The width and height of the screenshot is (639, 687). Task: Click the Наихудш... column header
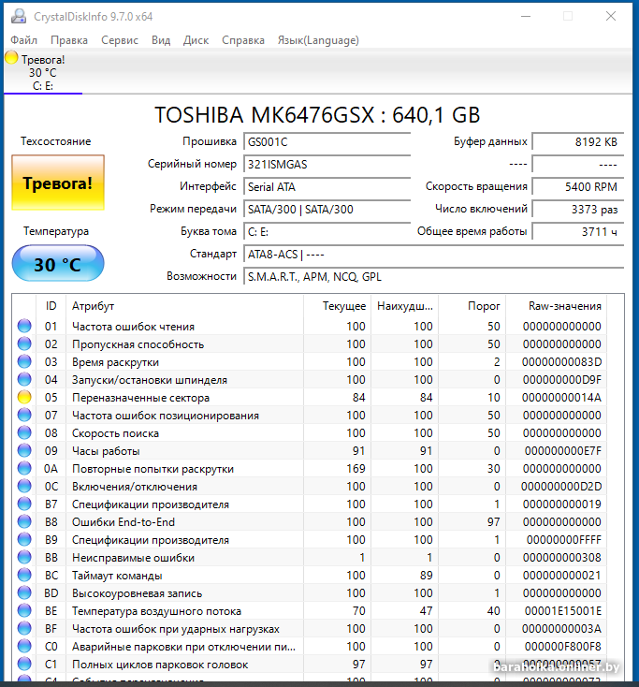pyautogui.click(x=405, y=306)
